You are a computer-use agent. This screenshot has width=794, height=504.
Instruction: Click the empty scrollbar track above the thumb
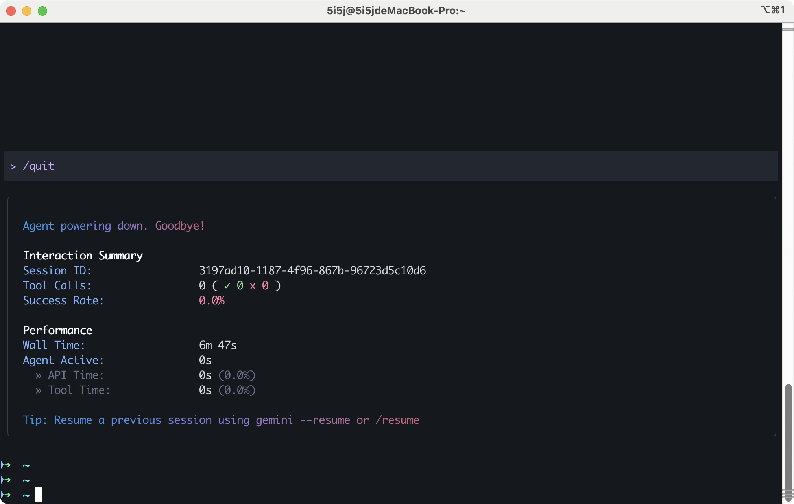tap(788, 204)
